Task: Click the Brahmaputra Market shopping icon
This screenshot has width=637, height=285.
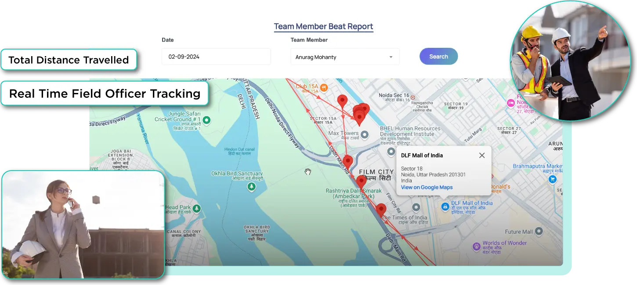Action: coord(553,179)
